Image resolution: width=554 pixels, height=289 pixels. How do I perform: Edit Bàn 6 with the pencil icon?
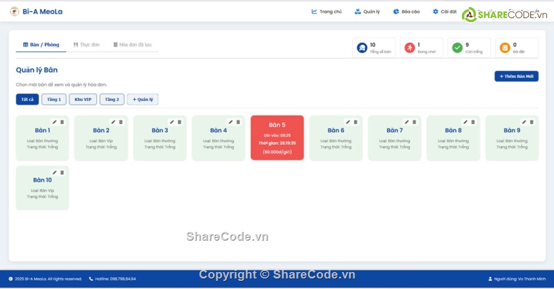pyautogui.click(x=348, y=122)
